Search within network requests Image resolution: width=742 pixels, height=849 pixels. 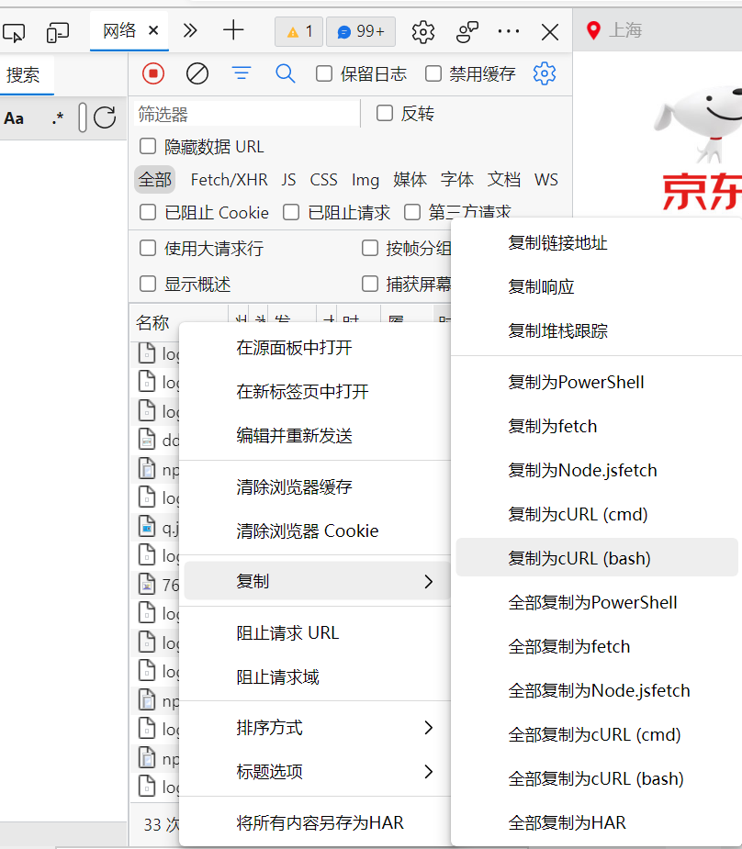[x=286, y=73]
